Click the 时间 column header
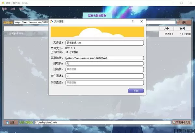195x133 pixels. tap(182, 29)
